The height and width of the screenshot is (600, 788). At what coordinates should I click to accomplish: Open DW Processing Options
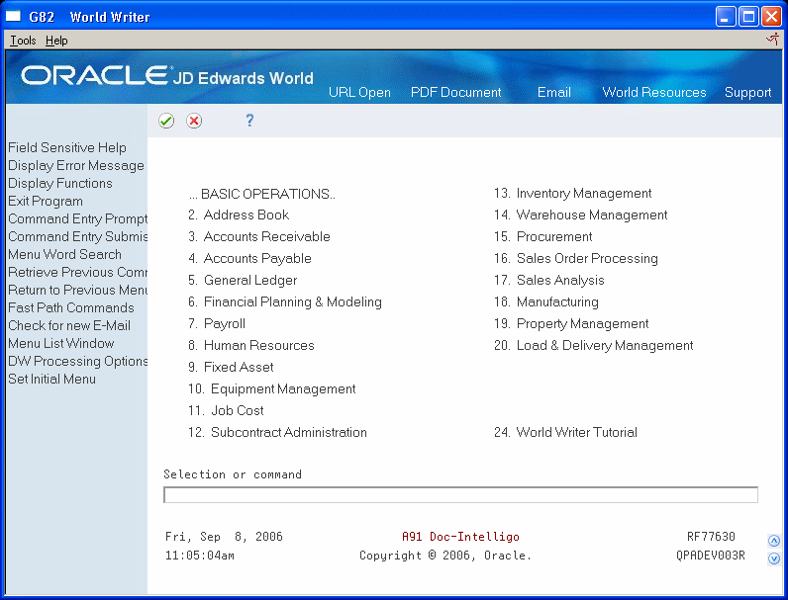(77, 362)
